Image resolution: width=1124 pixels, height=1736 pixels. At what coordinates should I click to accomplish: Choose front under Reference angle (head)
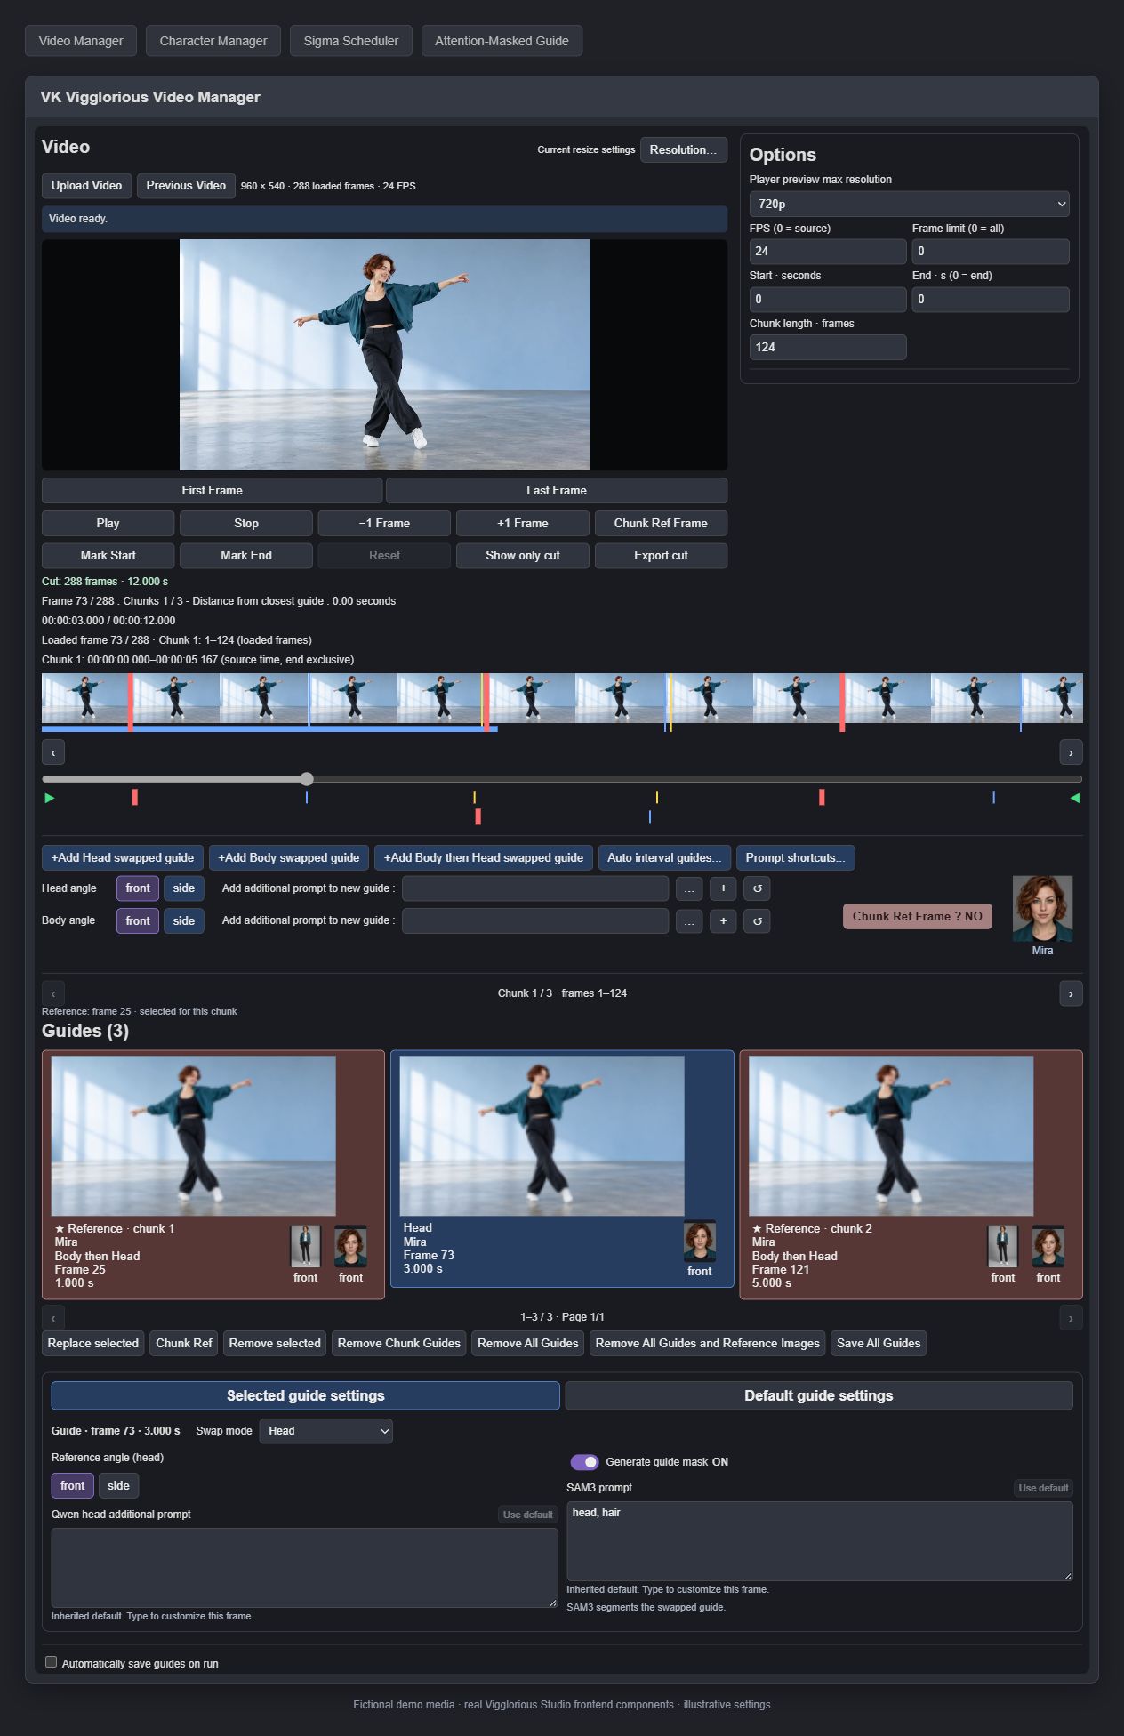pos(73,1486)
